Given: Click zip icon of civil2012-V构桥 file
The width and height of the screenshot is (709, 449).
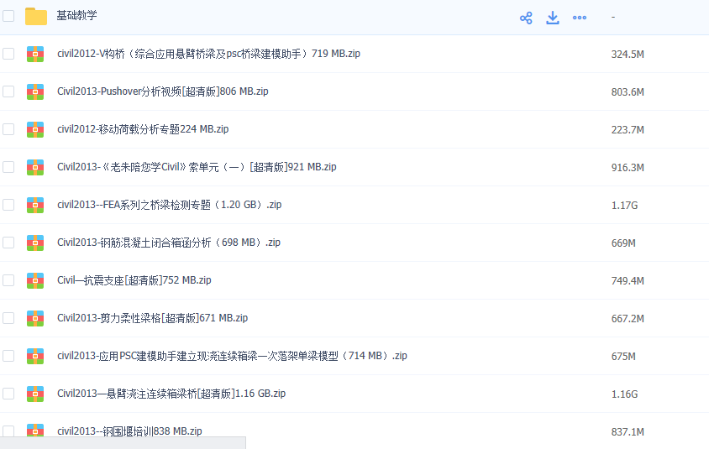Looking at the screenshot, I should 35,54.
